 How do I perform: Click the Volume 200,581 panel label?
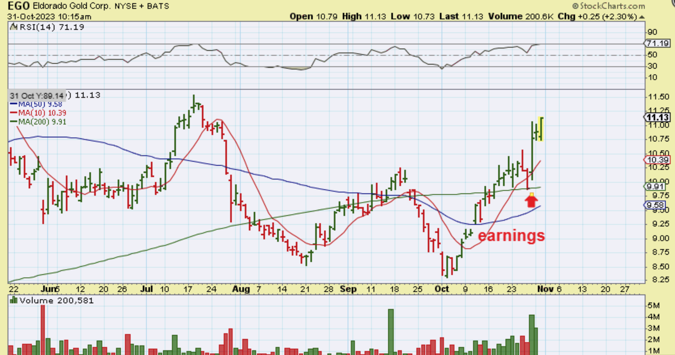tap(56, 300)
